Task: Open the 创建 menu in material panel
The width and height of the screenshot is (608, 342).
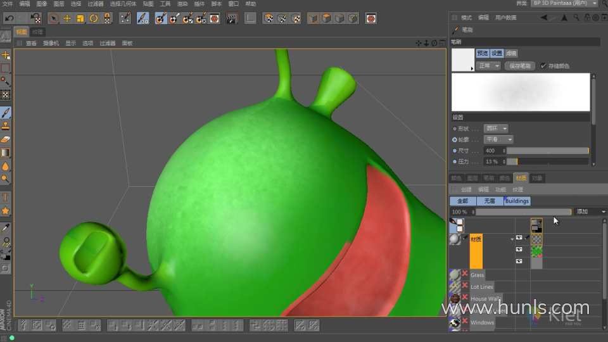Action: 466,189
